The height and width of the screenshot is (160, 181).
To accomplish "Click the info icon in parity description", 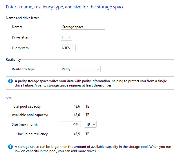I will click(x=10, y=81).
